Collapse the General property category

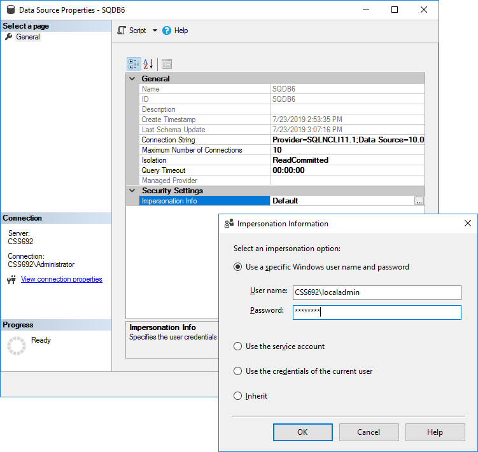132,79
